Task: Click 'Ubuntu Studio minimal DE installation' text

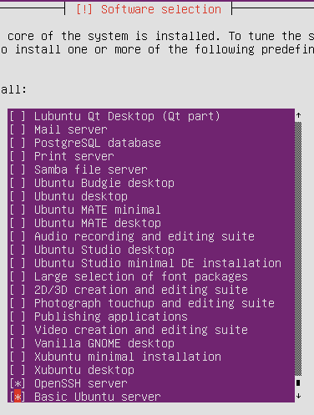Action: tap(158, 263)
